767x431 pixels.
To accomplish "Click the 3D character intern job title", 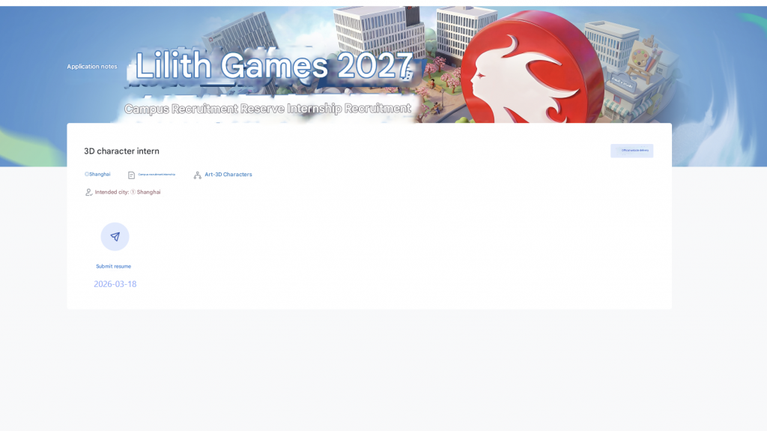I will click(x=121, y=151).
